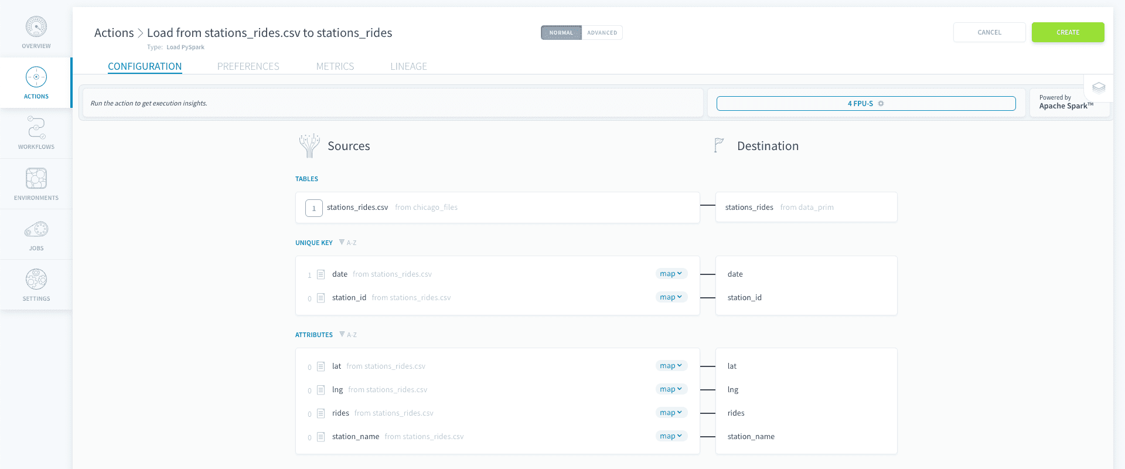
Task: Select the METRICS tab
Action: click(335, 66)
